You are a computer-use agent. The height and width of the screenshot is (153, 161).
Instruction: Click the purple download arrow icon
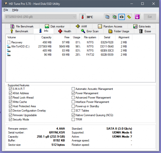[137, 17]
